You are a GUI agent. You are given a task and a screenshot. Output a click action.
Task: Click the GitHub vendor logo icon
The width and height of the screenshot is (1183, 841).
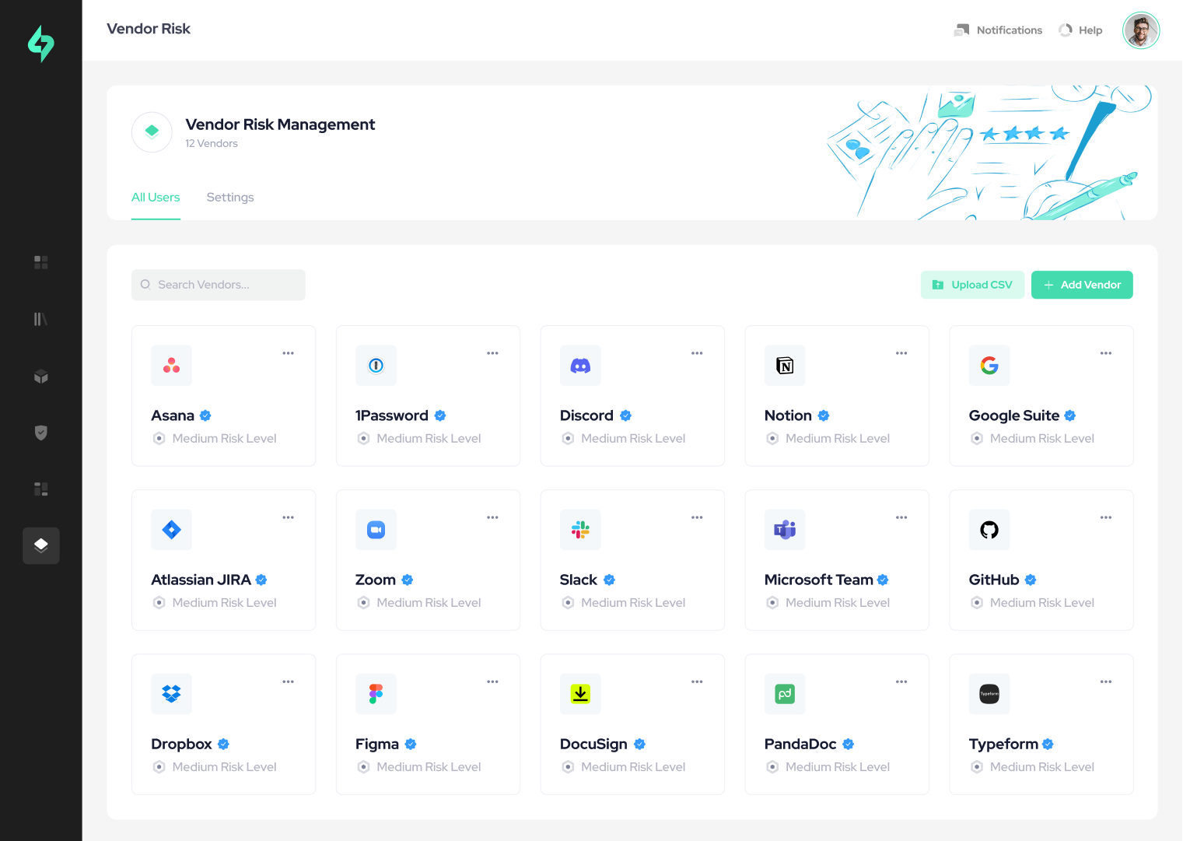tap(989, 530)
